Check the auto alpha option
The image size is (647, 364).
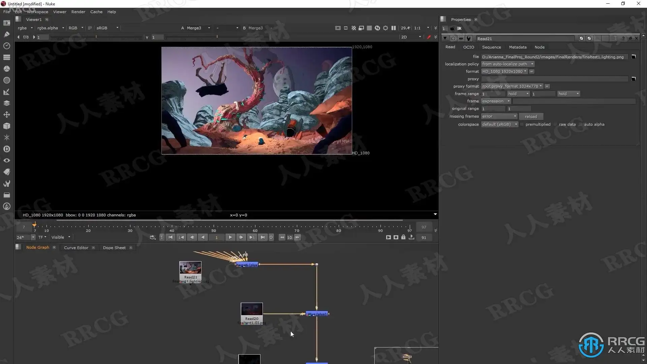(581, 124)
